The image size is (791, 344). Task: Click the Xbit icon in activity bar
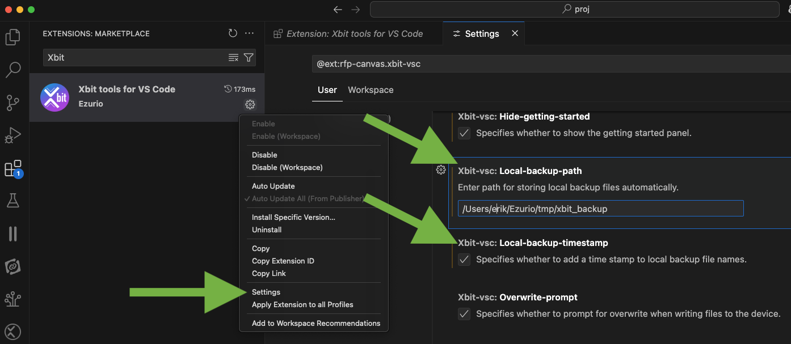(x=12, y=332)
